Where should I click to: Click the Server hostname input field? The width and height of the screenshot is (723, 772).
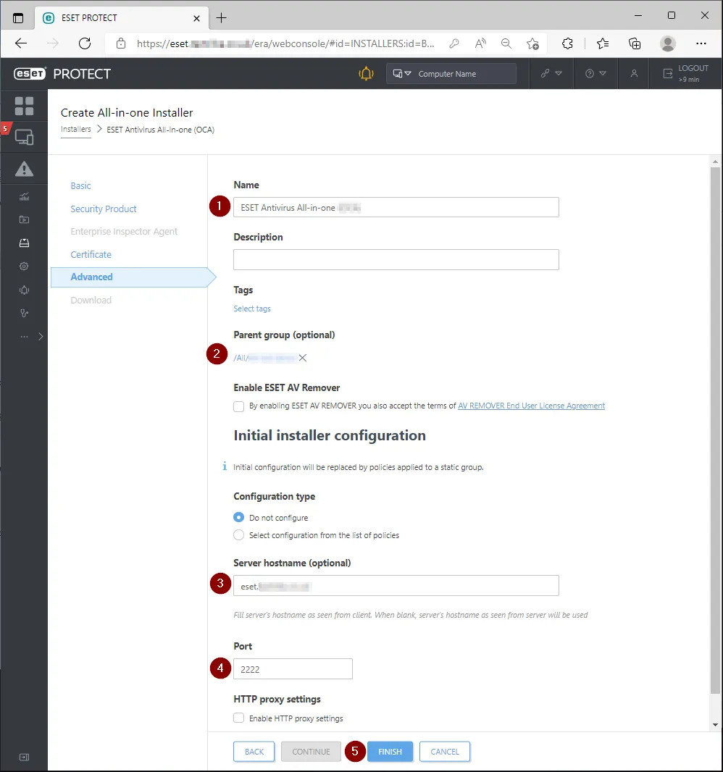(x=396, y=585)
